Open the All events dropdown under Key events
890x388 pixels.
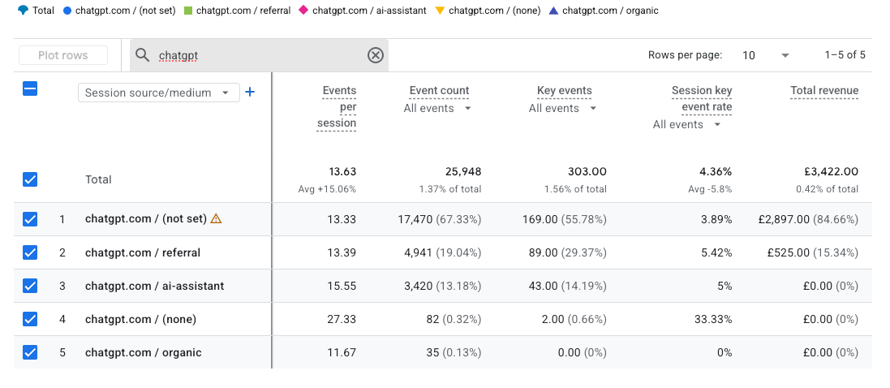coord(562,108)
